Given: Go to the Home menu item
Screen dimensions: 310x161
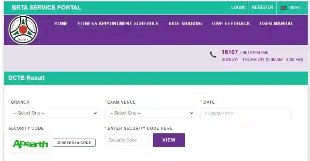Looking at the screenshot, I should click(x=61, y=24).
